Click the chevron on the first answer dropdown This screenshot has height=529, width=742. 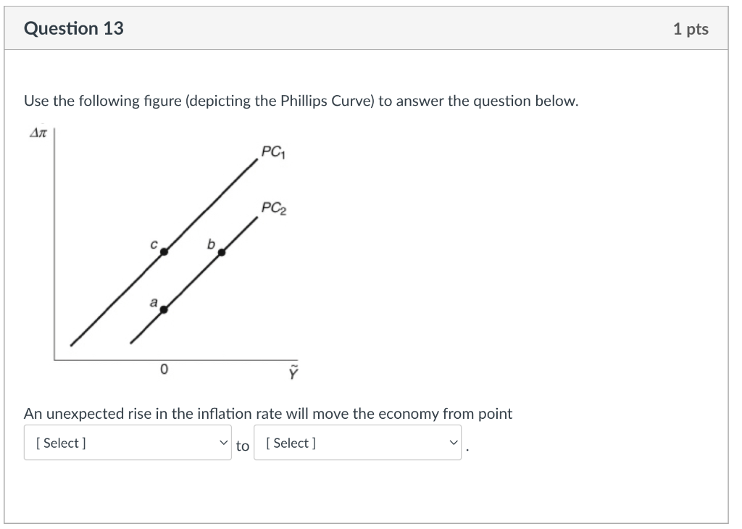click(x=224, y=443)
